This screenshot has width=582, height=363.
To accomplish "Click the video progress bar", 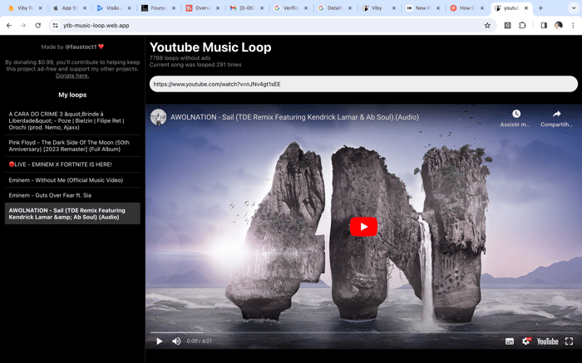I will click(x=363, y=332).
